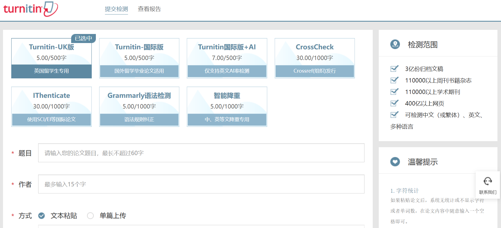The height and width of the screenshot is (228, 501).
Task: Click the 7.00/500字 price text
Action: pos(227,58)
